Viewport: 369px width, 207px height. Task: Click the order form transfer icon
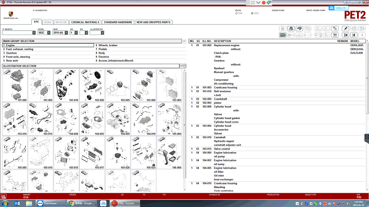[318, 29]
